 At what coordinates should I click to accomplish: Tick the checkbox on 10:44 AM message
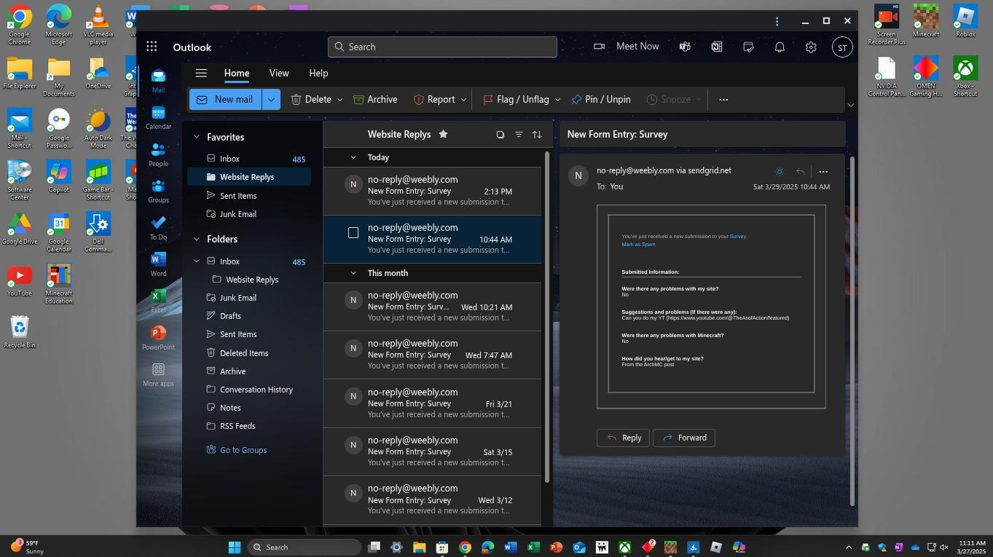pyautogui.click(x=353, y=233)
